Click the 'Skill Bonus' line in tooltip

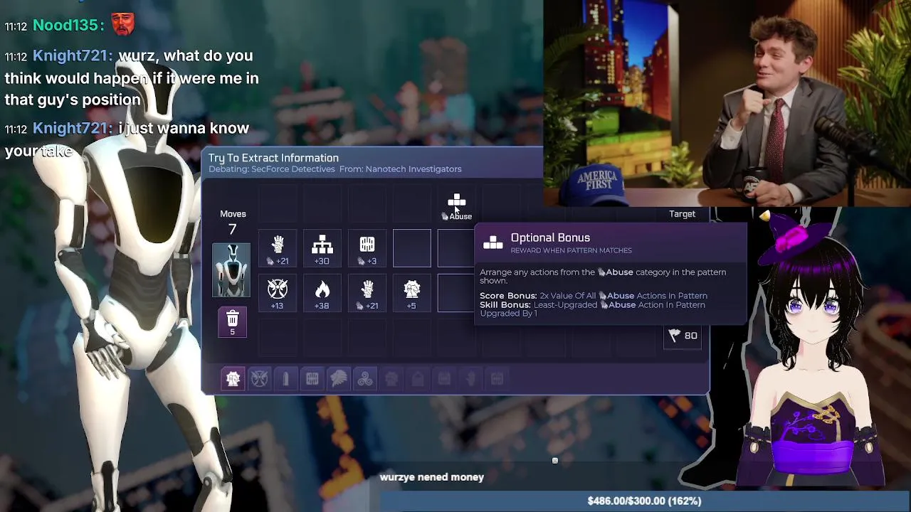point(592,309)
